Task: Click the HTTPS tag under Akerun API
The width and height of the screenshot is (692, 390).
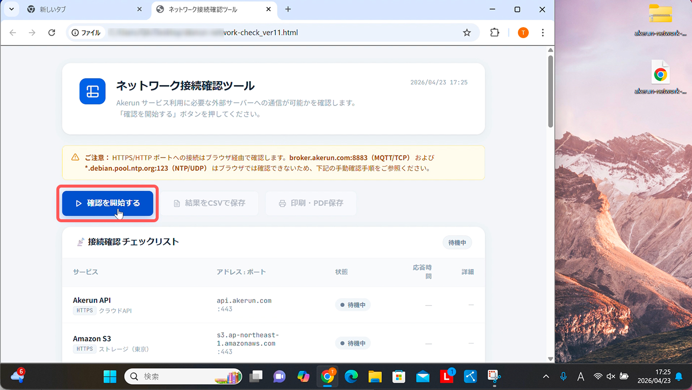Action: [85, 311]
